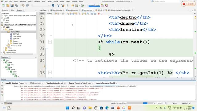Click the red breakpoint icon in editor toolbar
Image resolution: width=197 pixels, height=111 pixels.
[98, 14]
